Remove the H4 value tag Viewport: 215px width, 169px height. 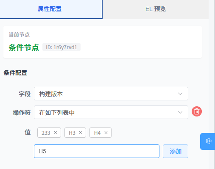(106, 133)
